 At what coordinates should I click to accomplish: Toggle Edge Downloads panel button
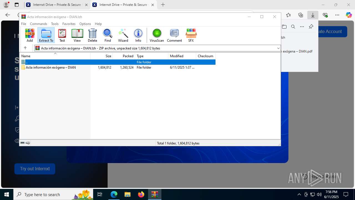click(313, 15)
